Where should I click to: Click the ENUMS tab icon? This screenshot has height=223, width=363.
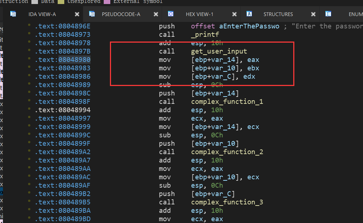[328, 14]
